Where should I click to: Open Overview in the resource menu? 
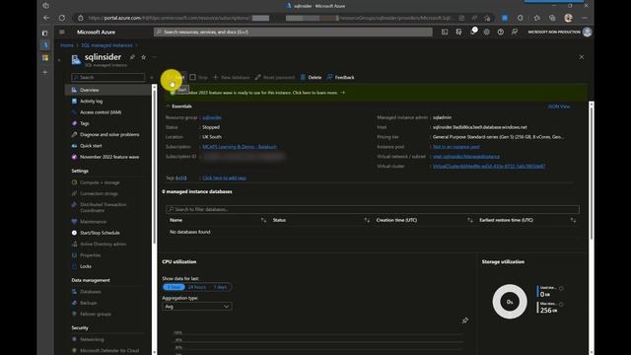tap(107, 90)
